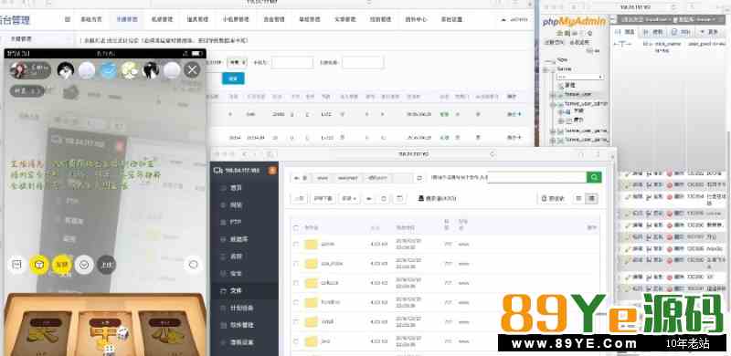Click the admin folder icon

point(311,244)
